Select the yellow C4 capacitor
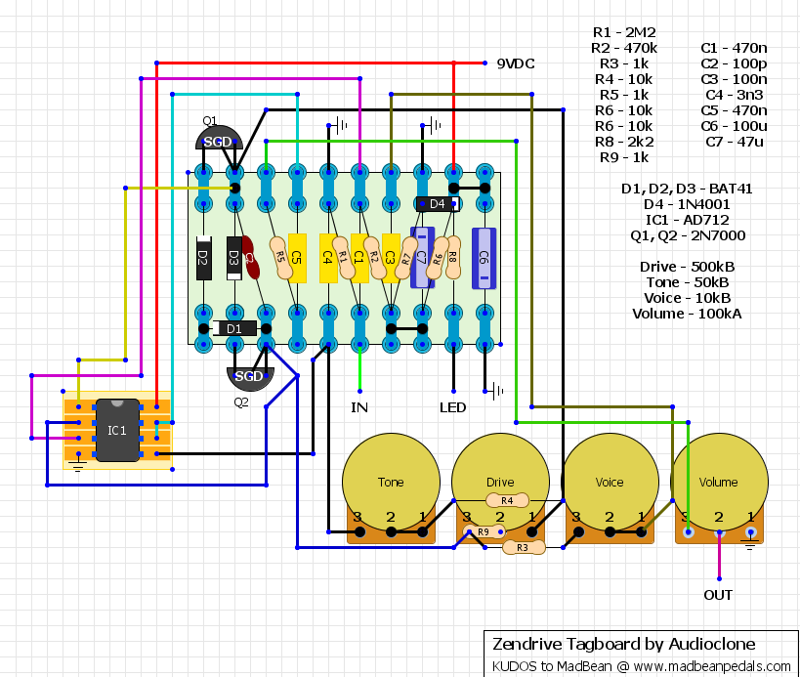Screen dimensions: 800x677 pos(328,258)
